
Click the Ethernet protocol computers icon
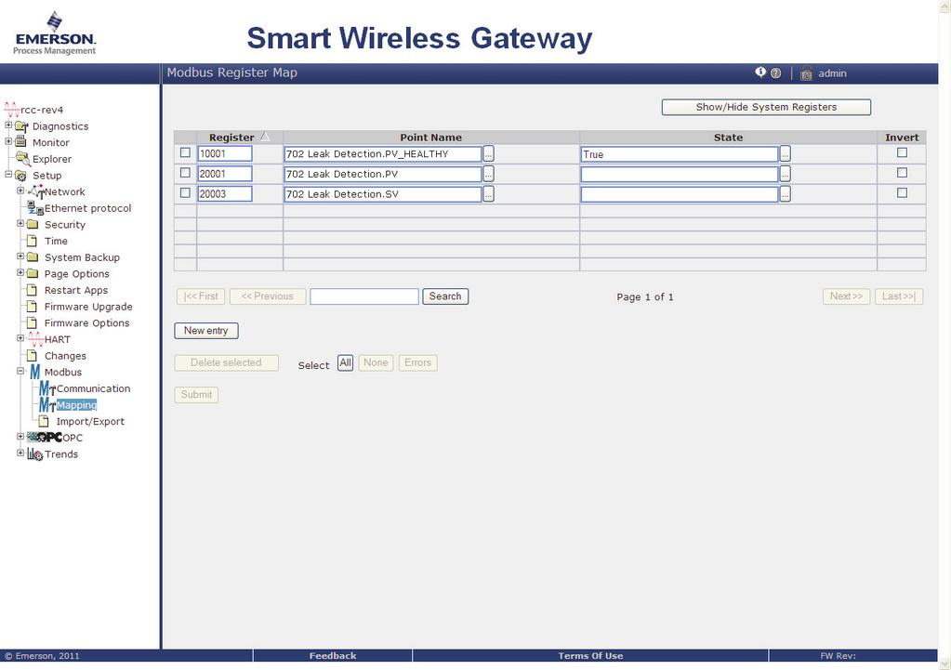click(x=35, y=208)
